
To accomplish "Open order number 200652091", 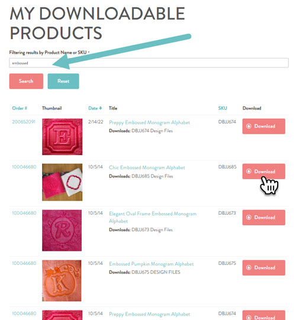I will (x=24, y=122).
